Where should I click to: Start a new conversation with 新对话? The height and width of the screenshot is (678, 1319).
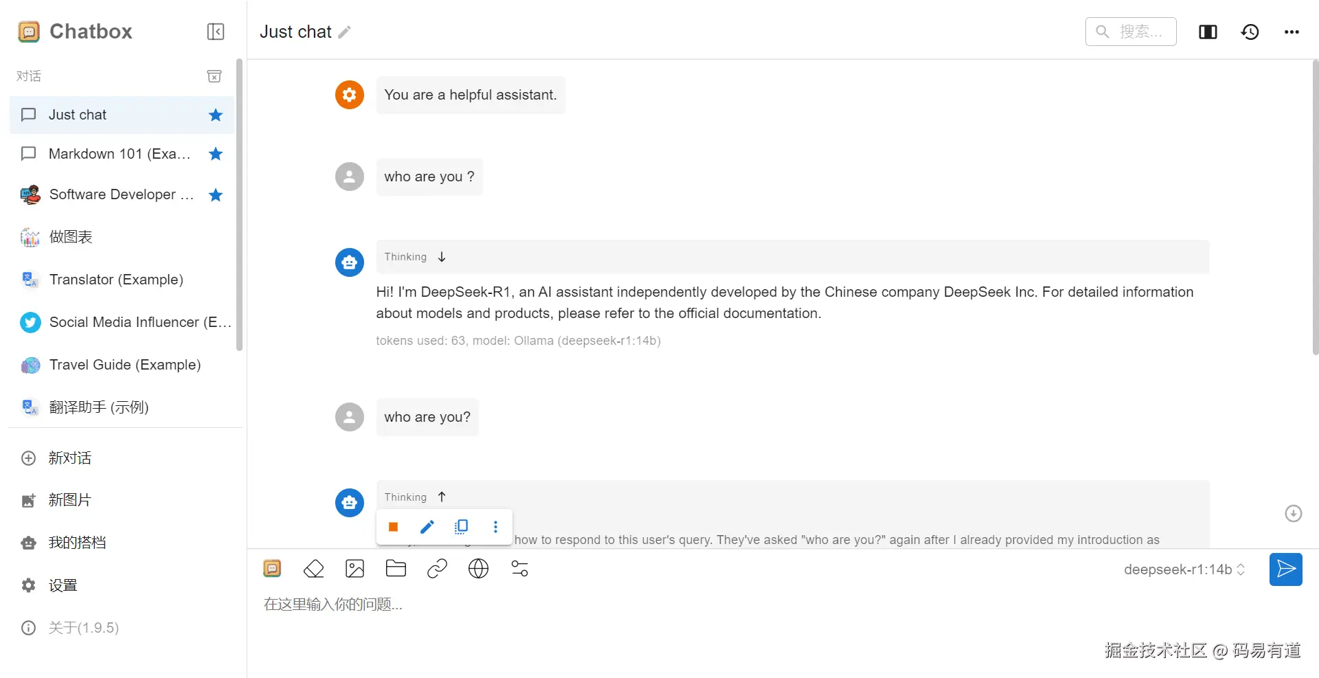[69, 458]
